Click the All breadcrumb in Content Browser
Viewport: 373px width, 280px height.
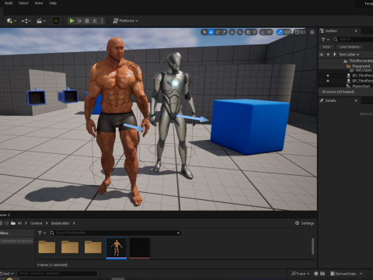coord(19,223)
